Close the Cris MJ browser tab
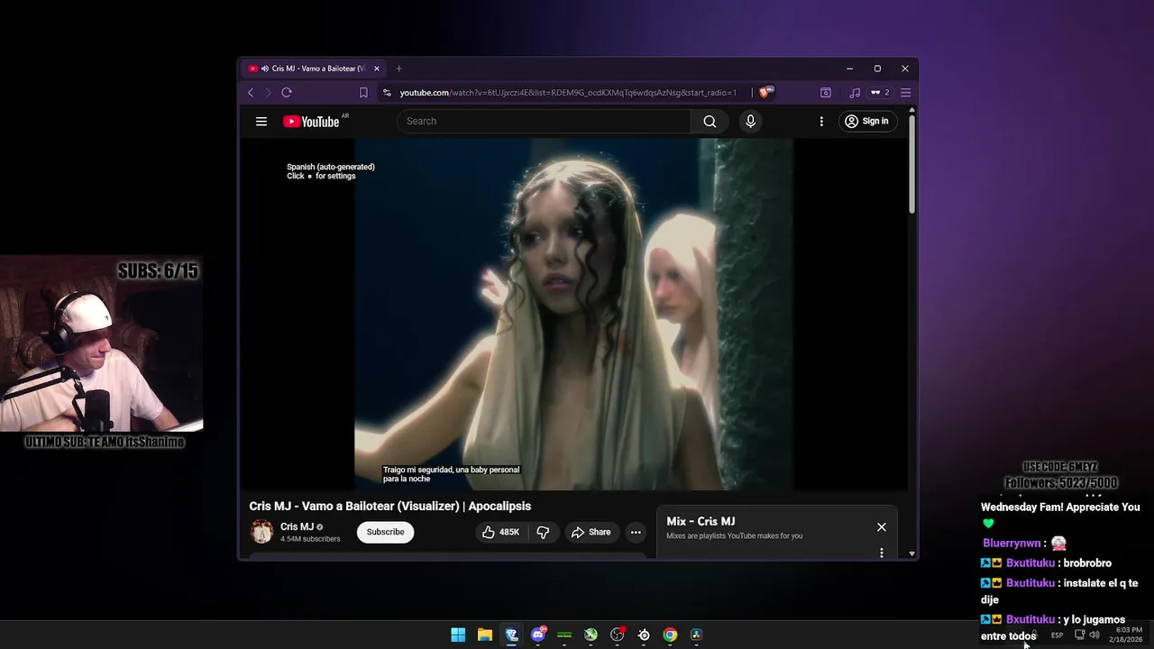Image resolution: width=1154 pixels, height=649 pixels. pyautogui.click(x=377, y=69)
